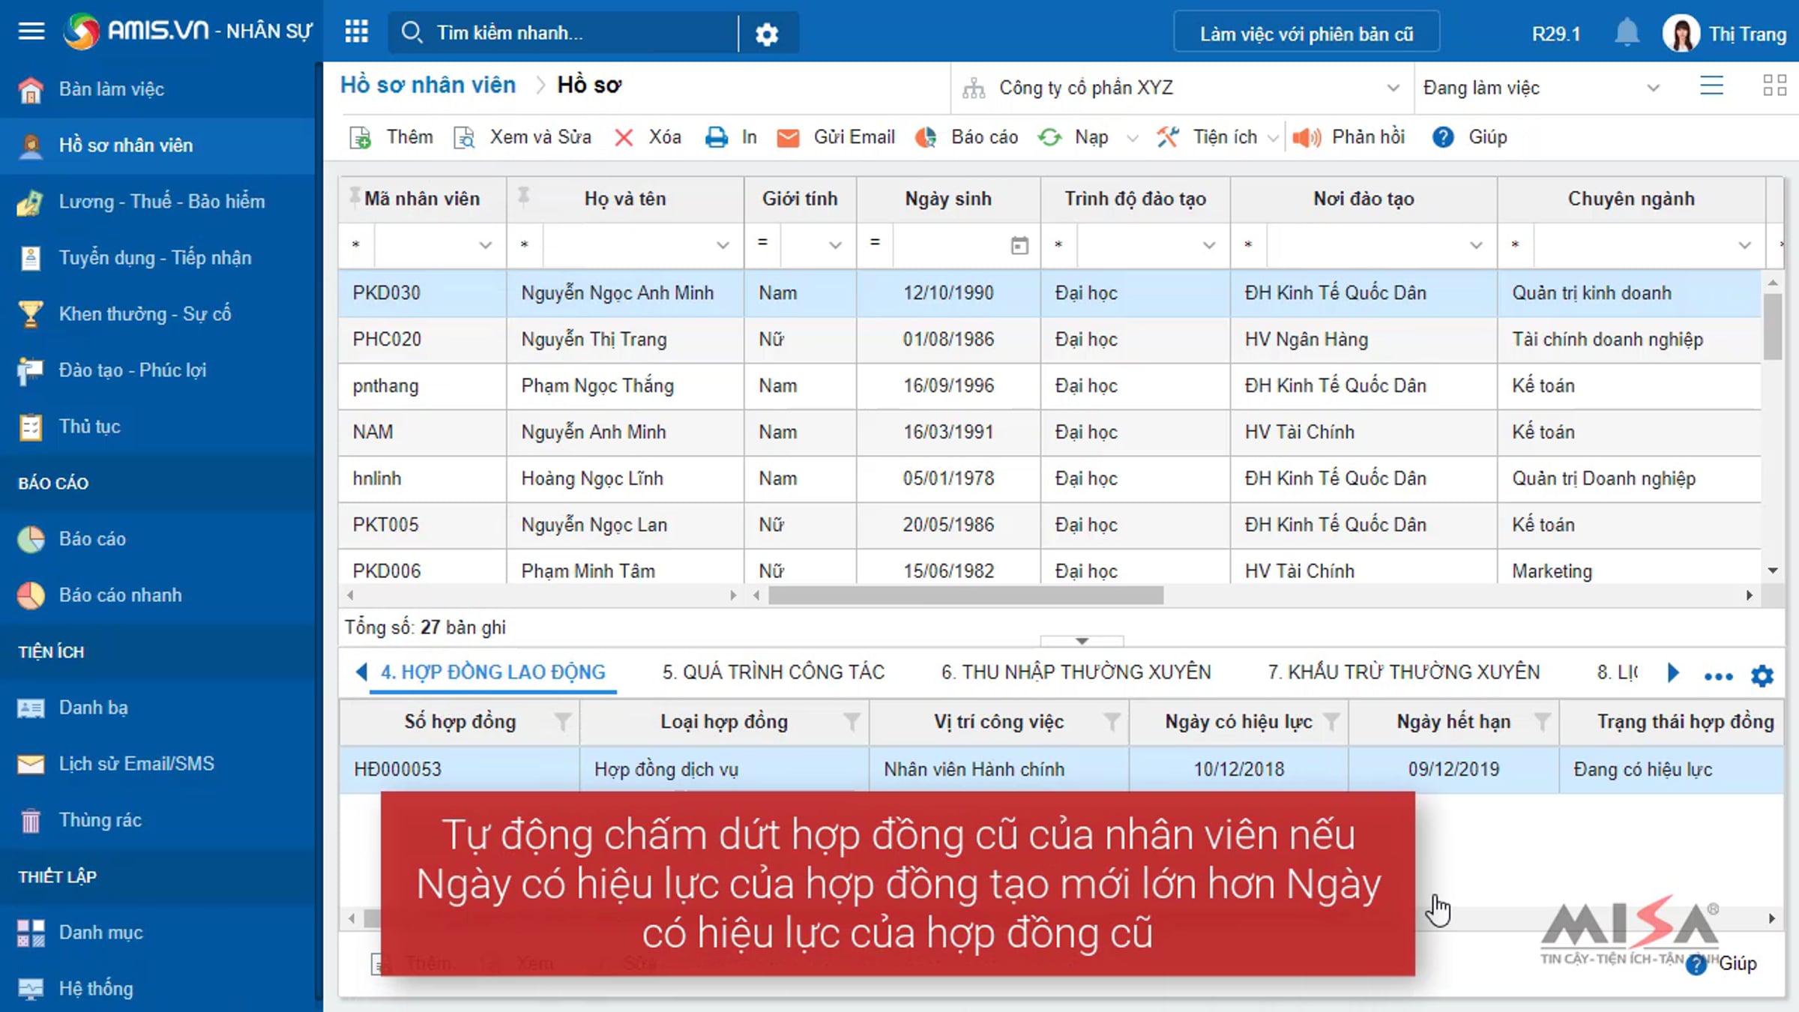Select Phạm Ngọc Thắng row

pos(1049,386)
